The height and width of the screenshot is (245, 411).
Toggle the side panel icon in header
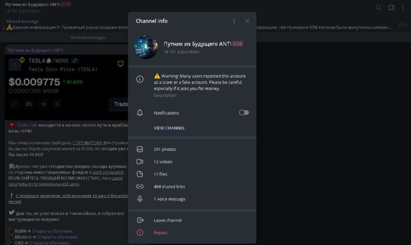pos(392,7)
